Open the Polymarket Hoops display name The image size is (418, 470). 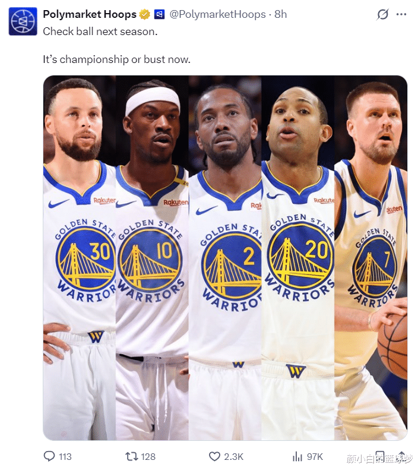pyautogui.click(x=90, y=14)
